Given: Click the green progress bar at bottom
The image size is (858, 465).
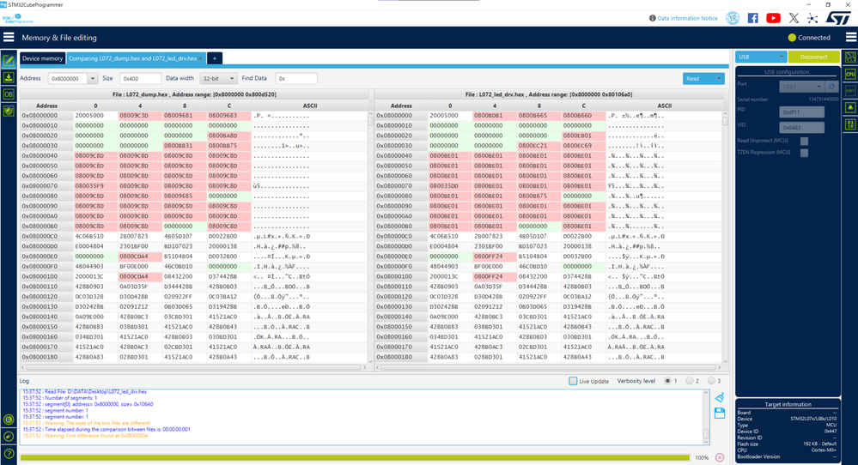Looking at the screenshot, I should tap(355, 457).
